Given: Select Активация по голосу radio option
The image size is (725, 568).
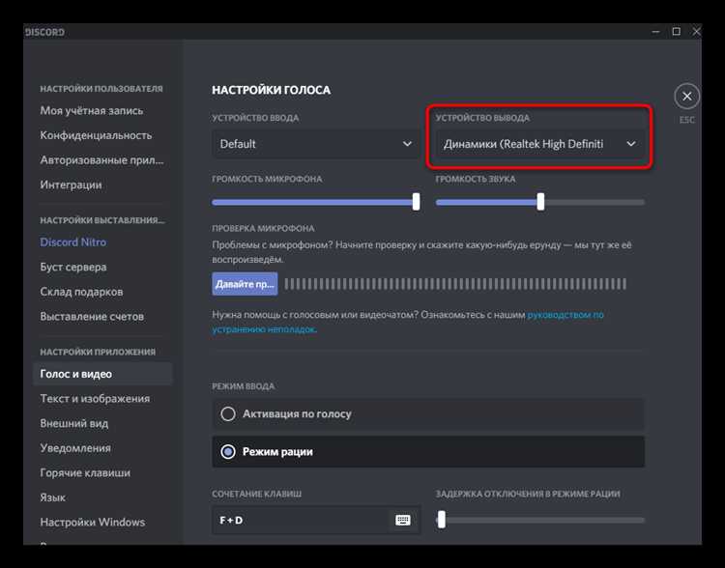Looking at the screenshot, I should pyautogui.click(x=428, y=413).
